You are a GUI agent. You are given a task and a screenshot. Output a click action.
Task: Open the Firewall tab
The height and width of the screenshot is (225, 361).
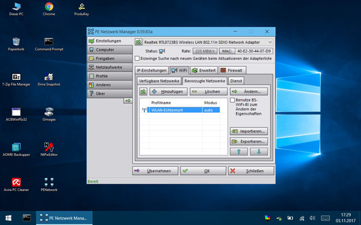point(232,70)
